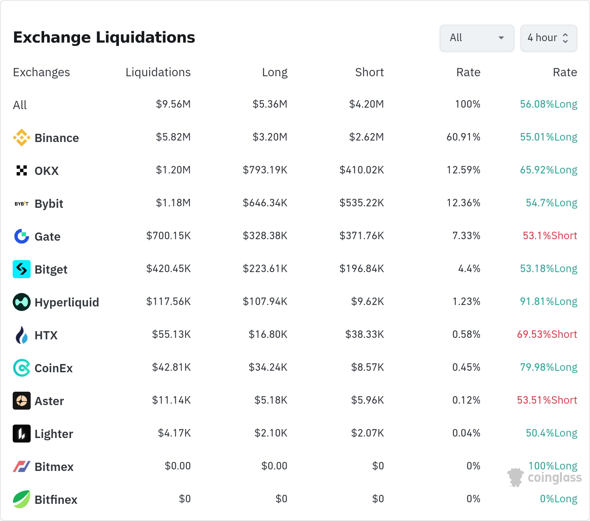The height and width of the screenshot is (521, 590).
Task: Click the Gate logo icon
Action: coord(22,236)
